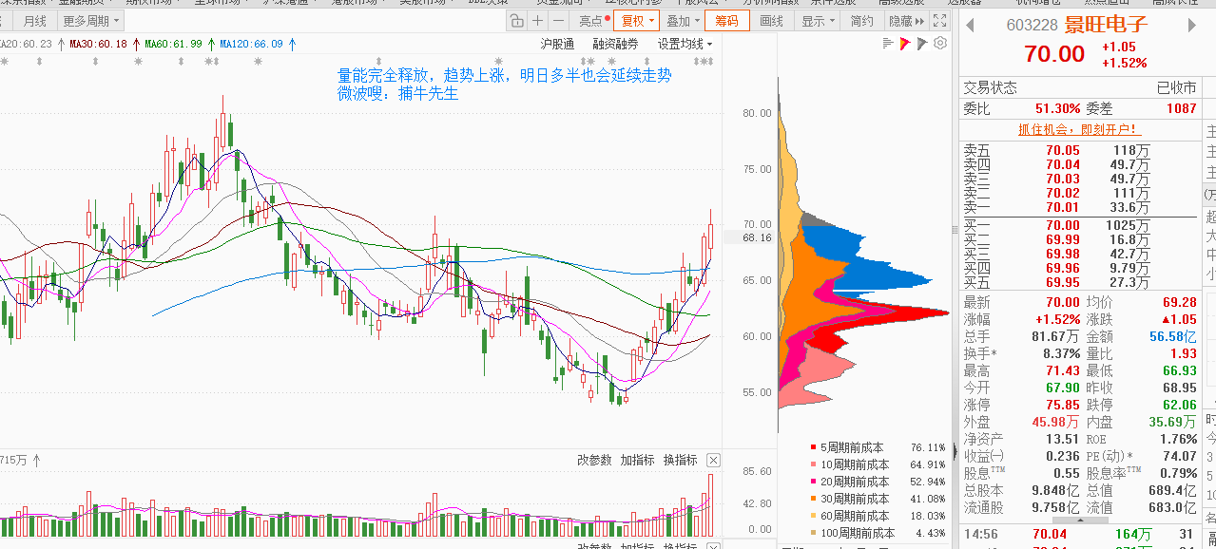This screenshot has height=549, width=1216.
Task: Zoom in the chart with the plus button
Action: tap(538, 20)
